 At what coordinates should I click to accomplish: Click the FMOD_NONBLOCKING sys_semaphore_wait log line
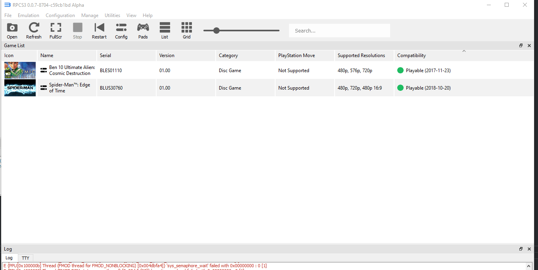[135, 266]
